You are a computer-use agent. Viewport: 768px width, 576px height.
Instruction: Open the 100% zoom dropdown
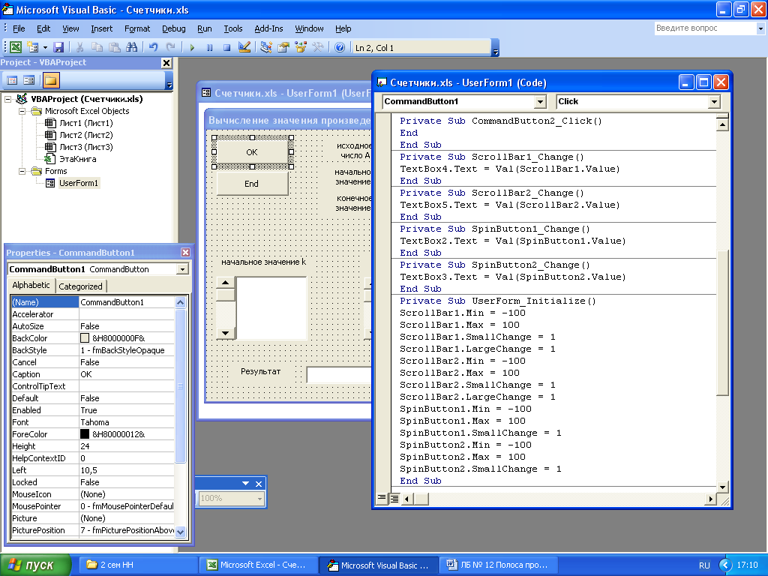point(259,499)
